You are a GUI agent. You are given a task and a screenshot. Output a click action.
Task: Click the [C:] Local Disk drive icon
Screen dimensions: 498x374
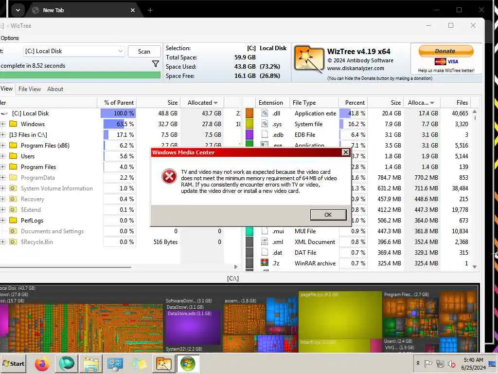[4, 113]
